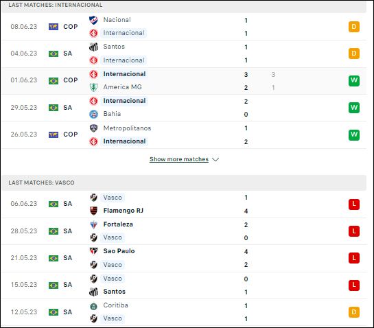Click the SA league label on 28.05.23 match
Screen dimensions: 374x328
[67, 231]
